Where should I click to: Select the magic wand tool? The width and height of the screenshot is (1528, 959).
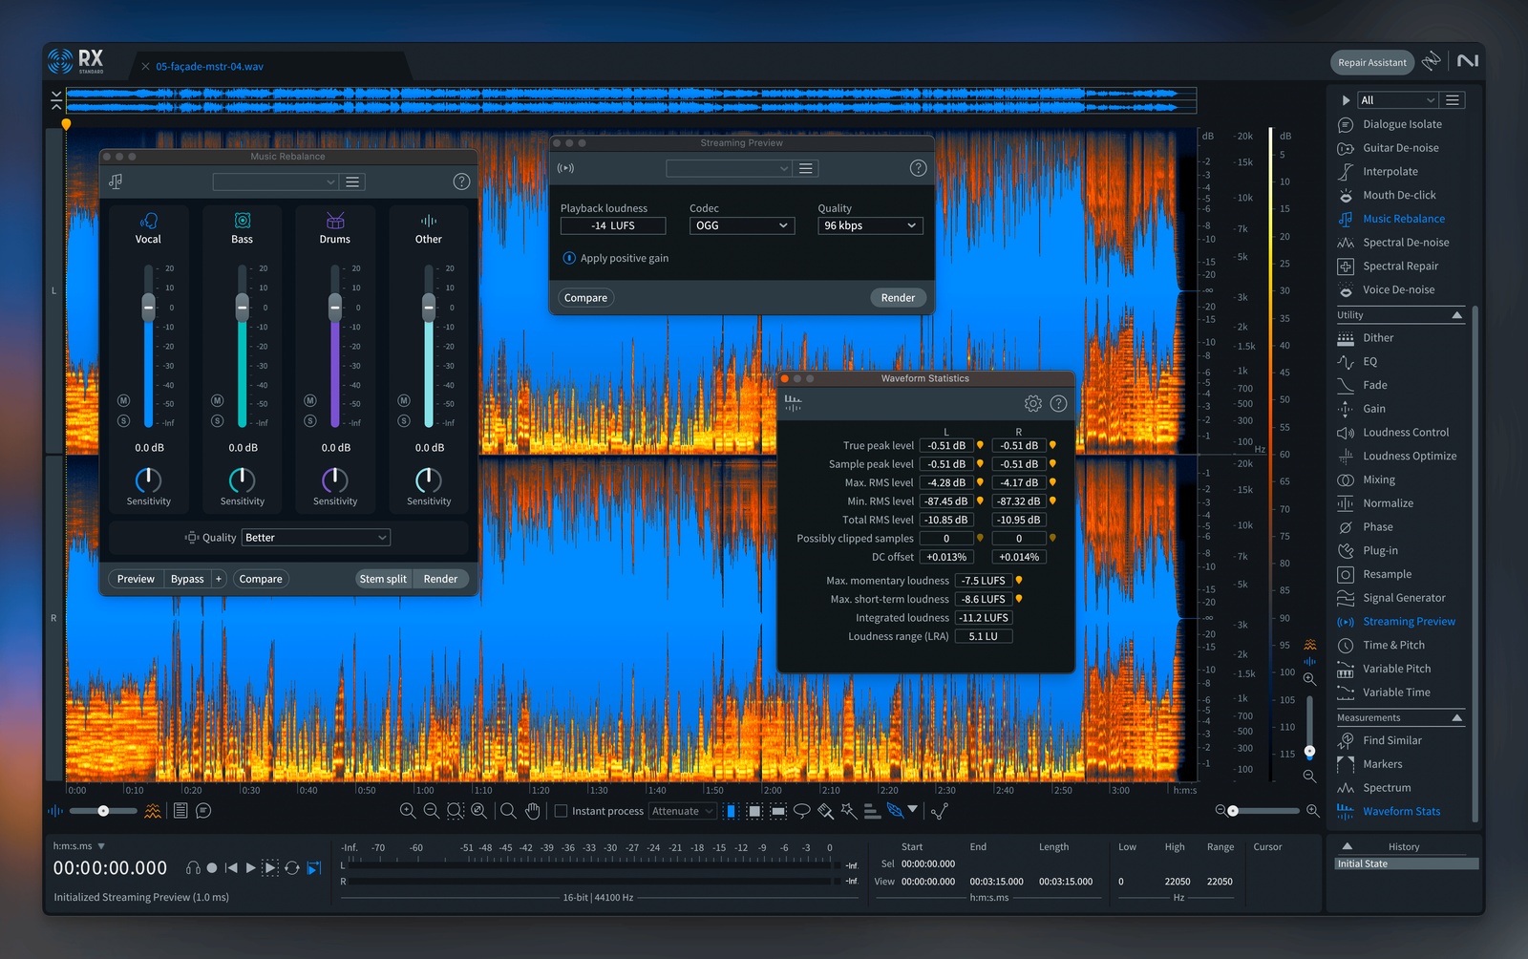pos(849,811)
